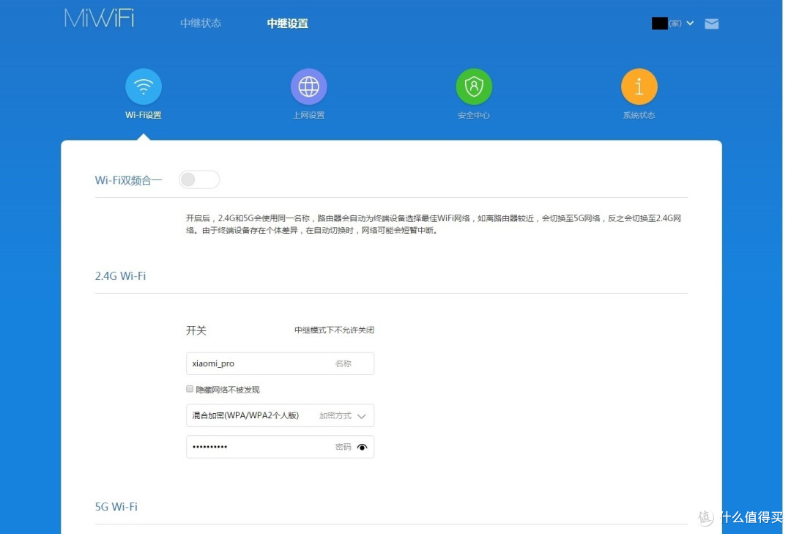Toggle the Wi-Fi双频合一 switch
The height and width of the screenshot is (534, 791).
tap(199, 179)
